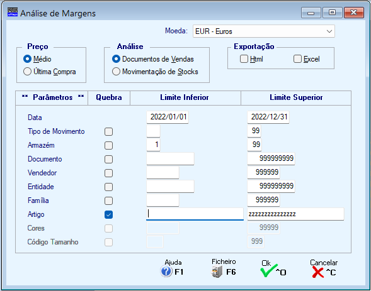Uncheck the Artigo Quebra checkbox
Image resolution: width=371 pixels, height=291 pixels.
(x=108, y=214)
